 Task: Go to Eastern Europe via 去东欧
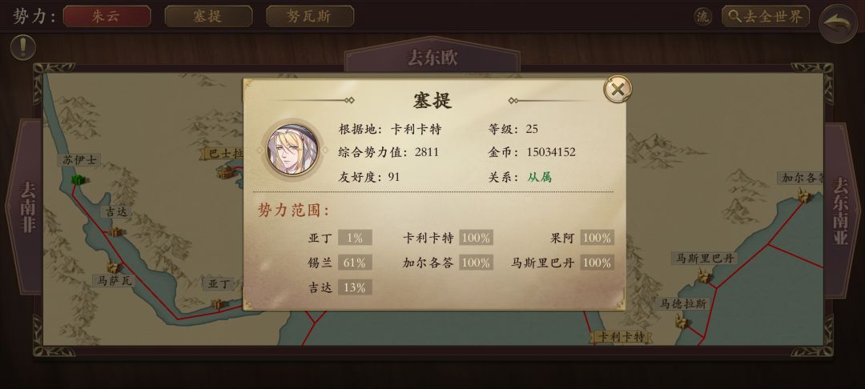tap(432, 58)
